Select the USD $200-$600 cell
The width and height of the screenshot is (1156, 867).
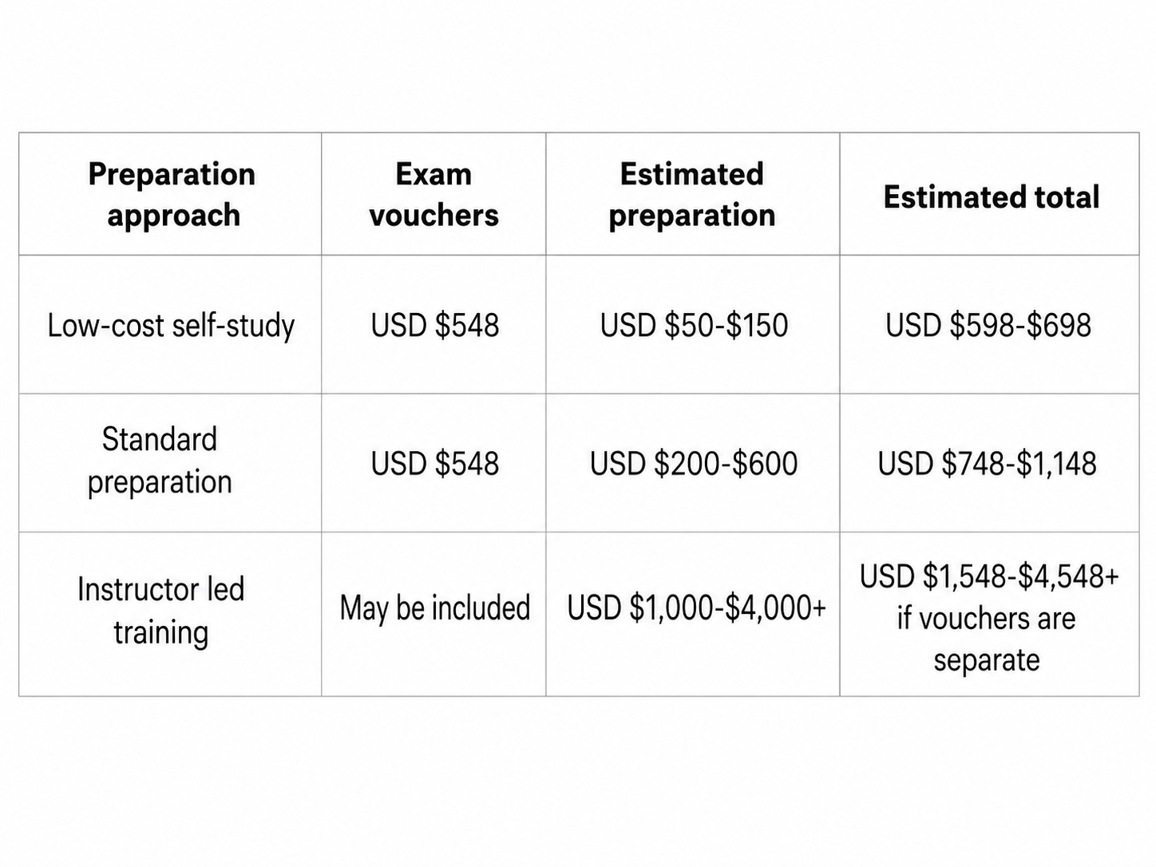tap(692, 462)
